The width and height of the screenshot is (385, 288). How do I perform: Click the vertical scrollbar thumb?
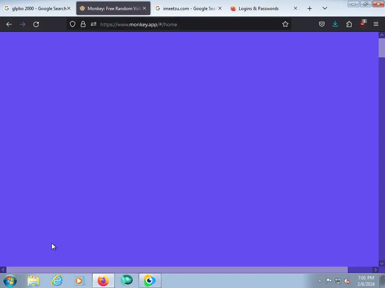click(x=382, y=48)
